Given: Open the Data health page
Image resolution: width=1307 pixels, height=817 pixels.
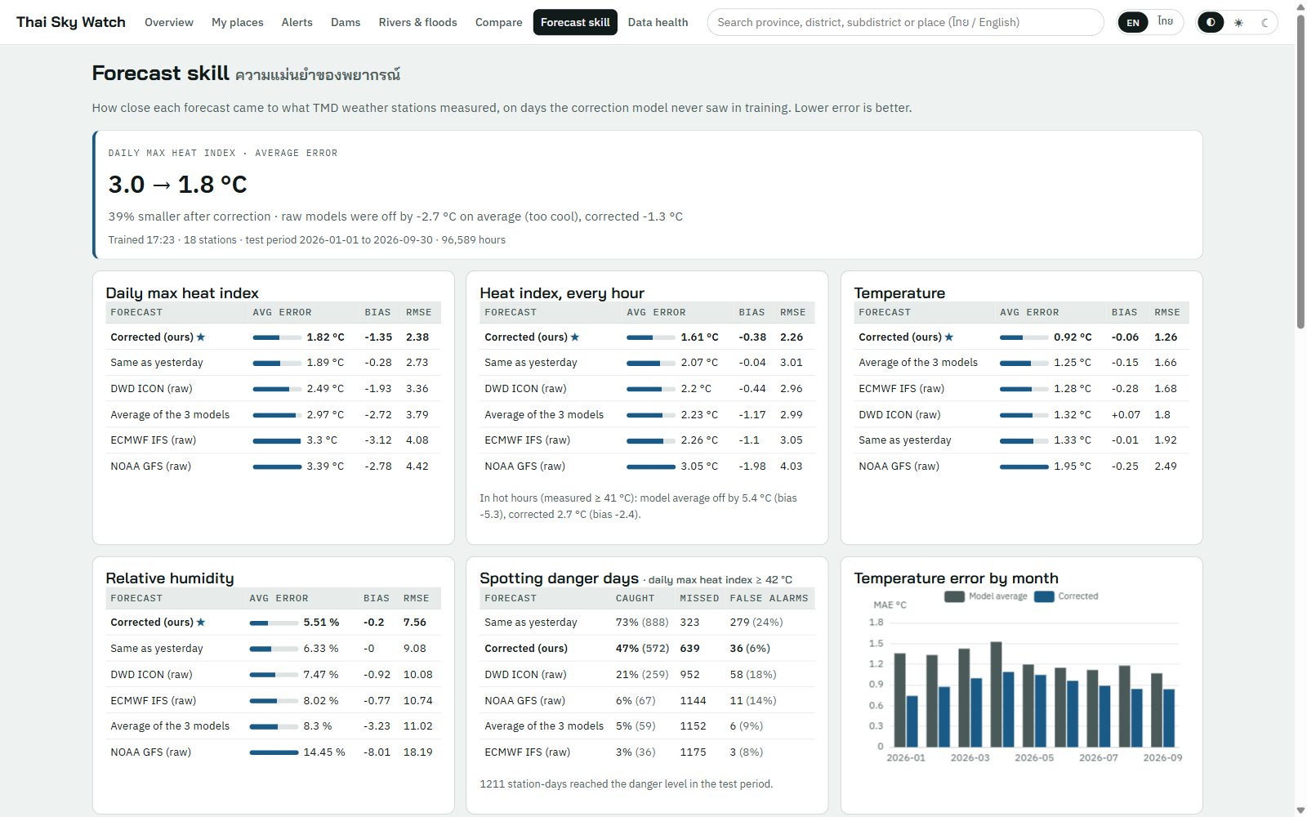Looking at the screenshot, I should point(658,22).
